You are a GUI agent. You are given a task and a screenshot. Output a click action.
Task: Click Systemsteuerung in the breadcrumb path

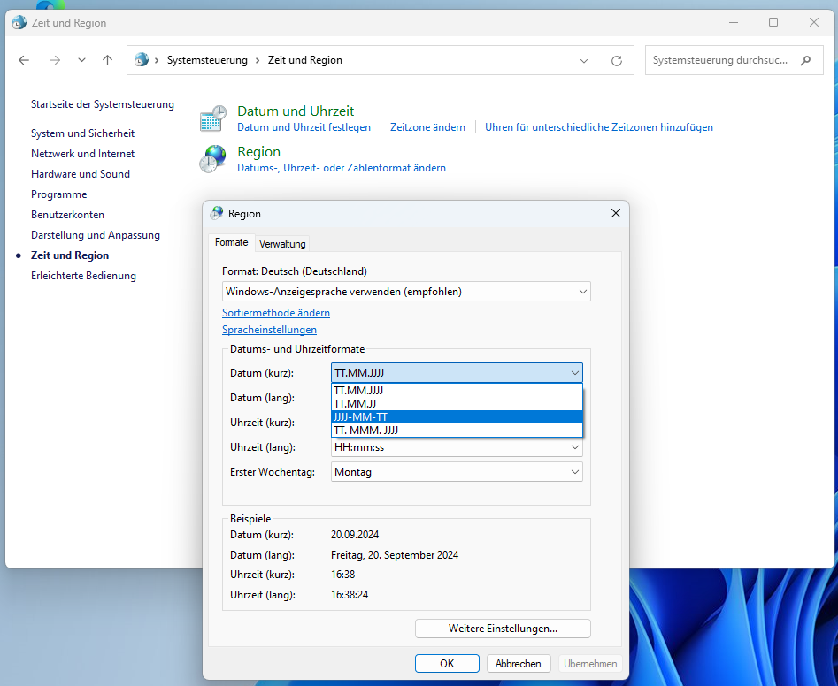pos(207,60)
